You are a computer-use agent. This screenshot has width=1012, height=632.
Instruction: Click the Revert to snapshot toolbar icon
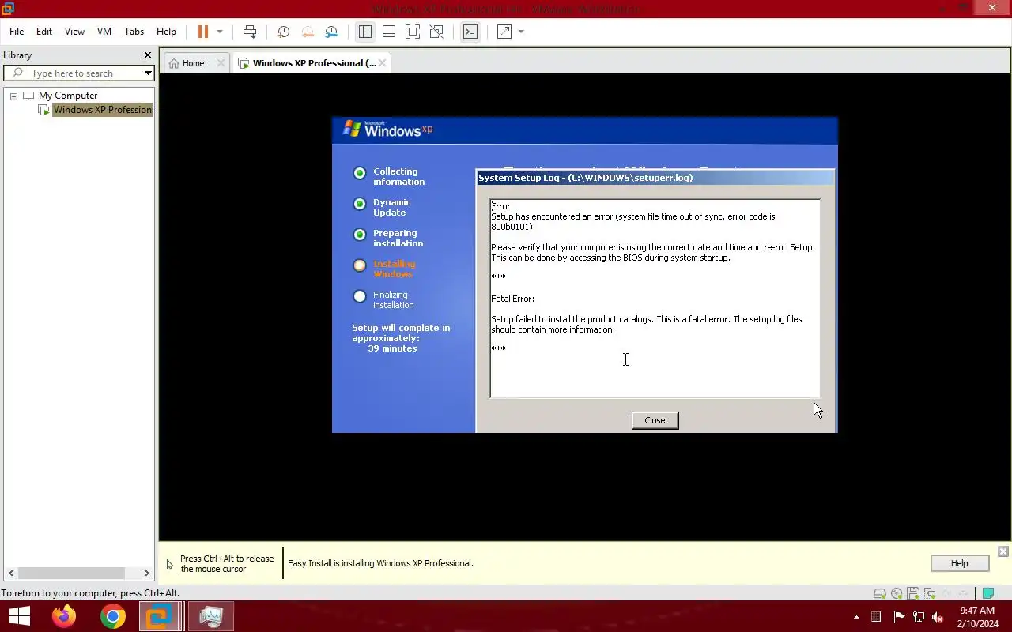click(308, 32)
